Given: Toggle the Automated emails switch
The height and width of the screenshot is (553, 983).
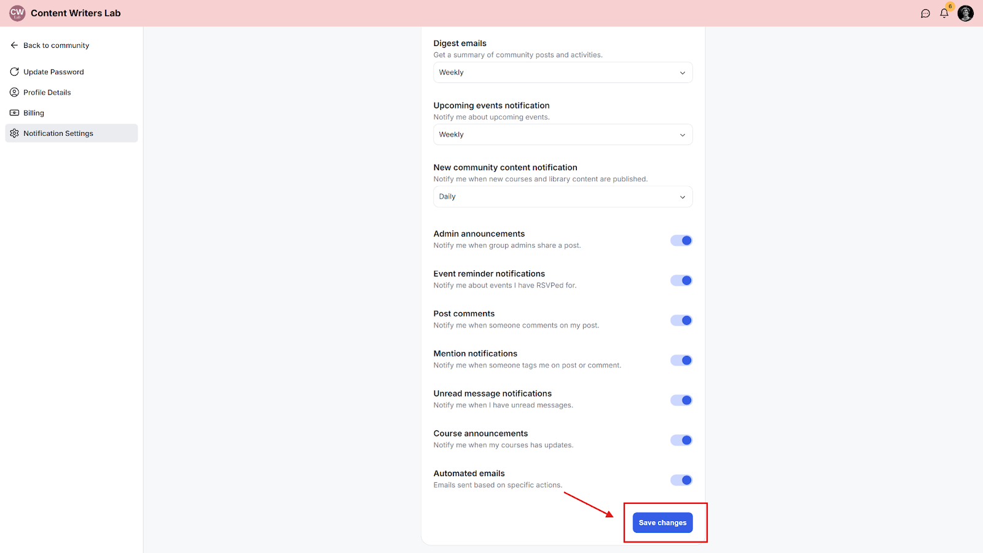Looking at the screenshot, I should (x=681, y=480).
